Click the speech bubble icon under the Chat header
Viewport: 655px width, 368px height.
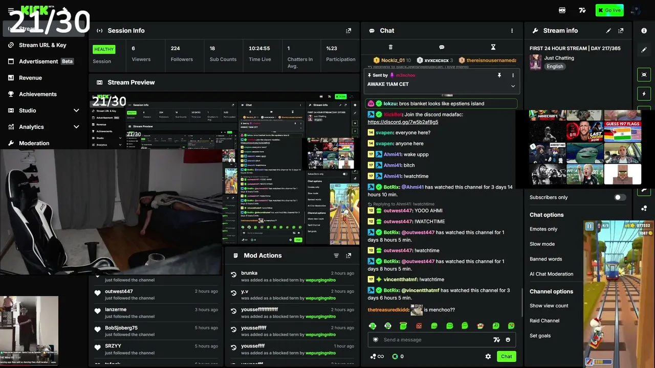click(442, 47)
